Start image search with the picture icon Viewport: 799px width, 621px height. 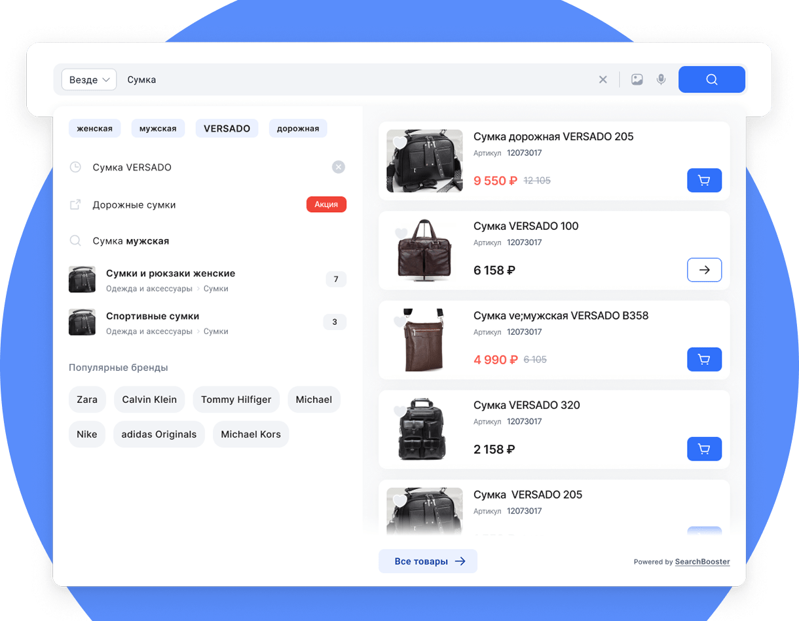(637, 79)
